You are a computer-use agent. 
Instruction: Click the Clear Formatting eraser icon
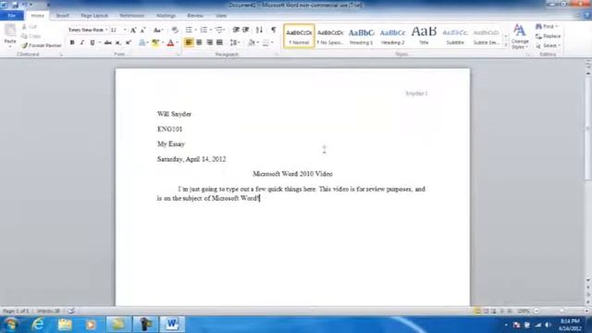point(175,30)
